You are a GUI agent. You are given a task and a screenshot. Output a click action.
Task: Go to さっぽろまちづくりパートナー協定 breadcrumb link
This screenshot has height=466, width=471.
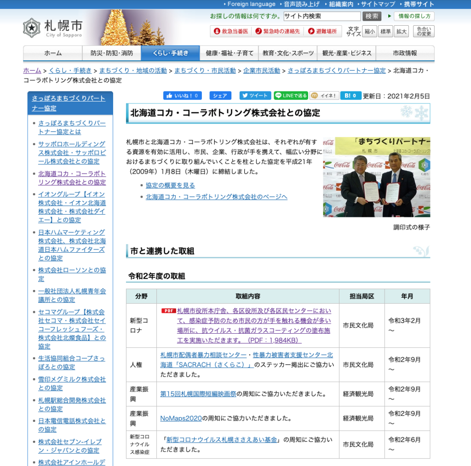point(337,70)
